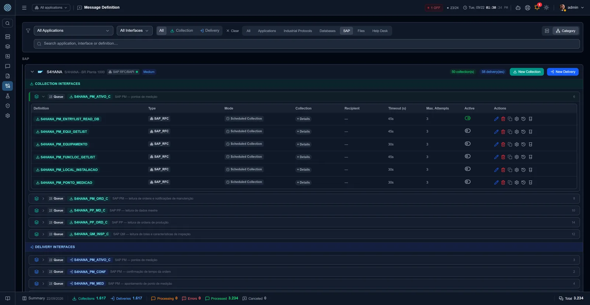Collapse the S4HANA_PM_ATIVO_C collection queue
The image size is (590, 305).
click(43, 97)
